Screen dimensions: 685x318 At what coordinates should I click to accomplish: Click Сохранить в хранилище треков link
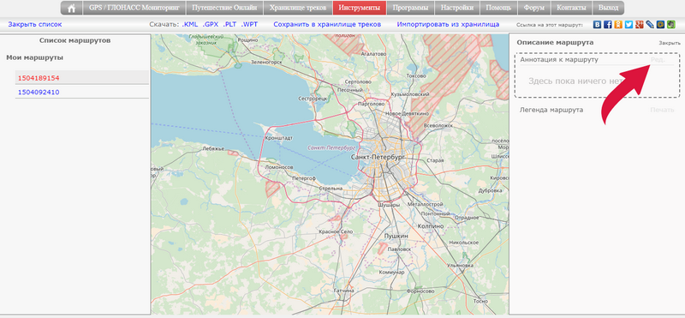328,25
